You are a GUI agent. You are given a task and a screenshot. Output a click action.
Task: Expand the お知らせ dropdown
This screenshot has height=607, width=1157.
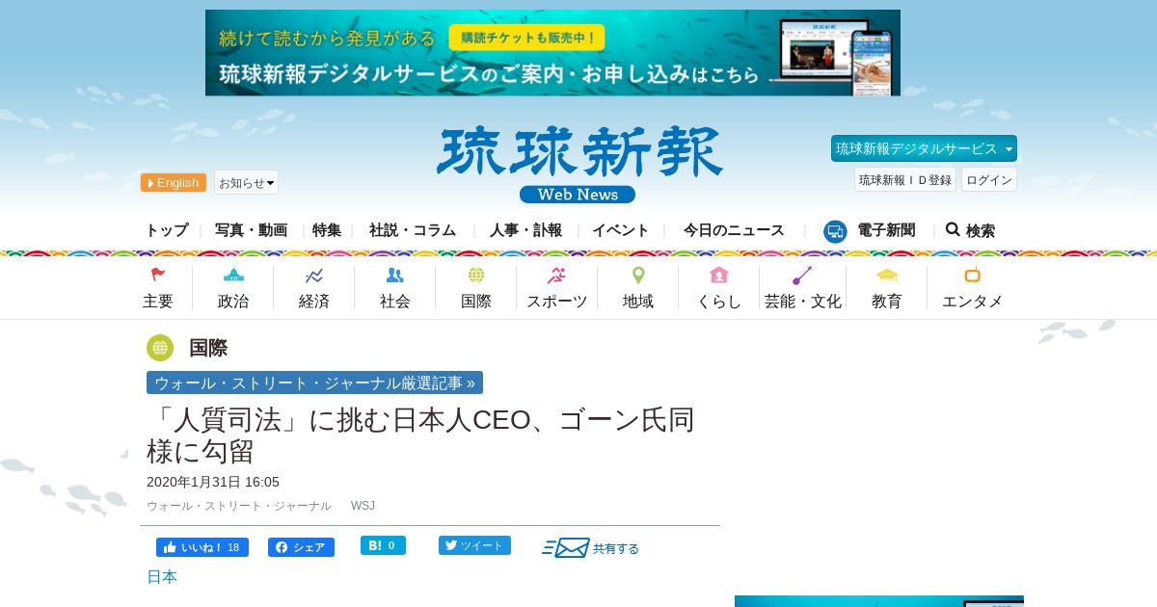point(246,182)
